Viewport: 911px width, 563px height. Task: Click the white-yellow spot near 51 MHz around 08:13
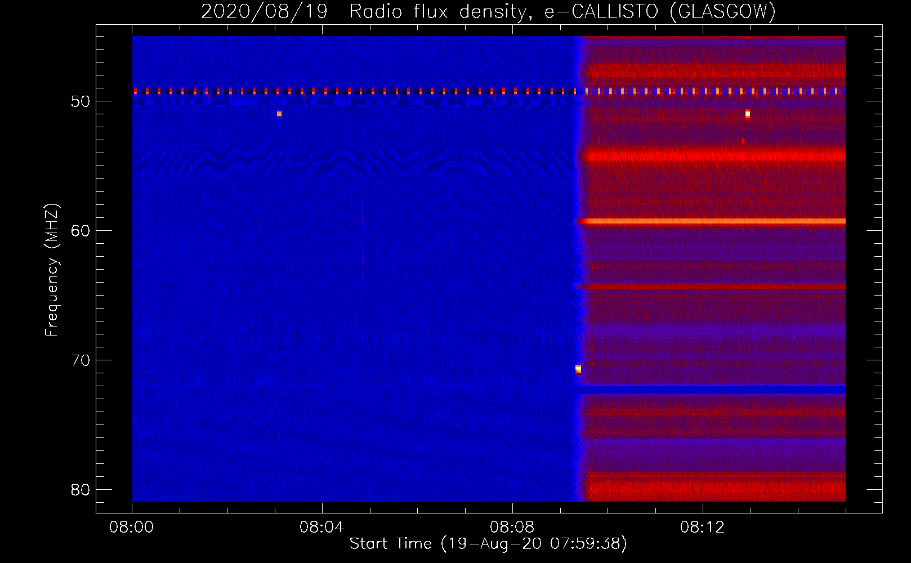(748, 114)
